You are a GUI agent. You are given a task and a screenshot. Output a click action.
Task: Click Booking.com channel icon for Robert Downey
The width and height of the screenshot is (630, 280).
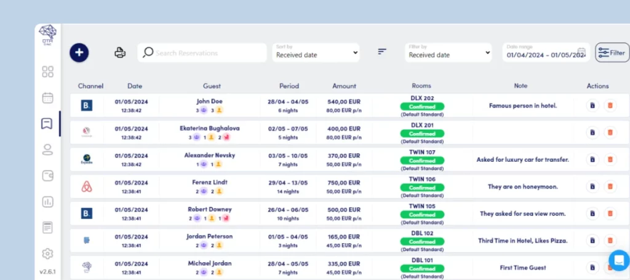coord(87,214)
